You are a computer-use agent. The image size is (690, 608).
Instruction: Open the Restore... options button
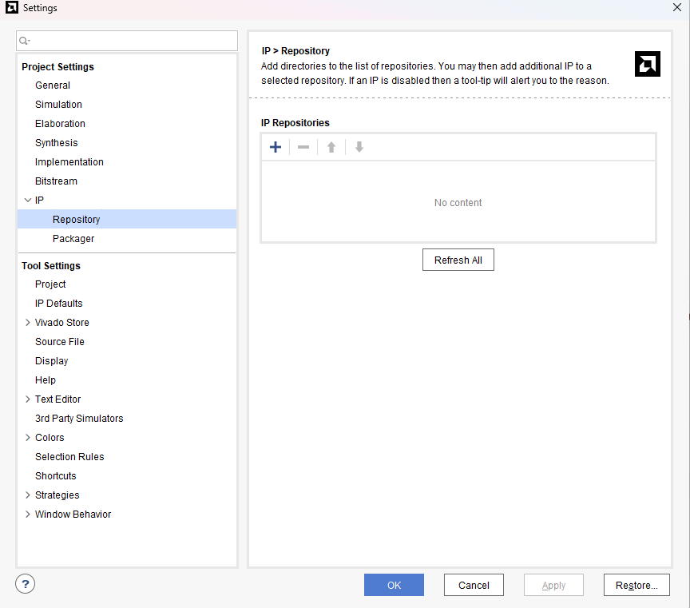coord(636,585)
